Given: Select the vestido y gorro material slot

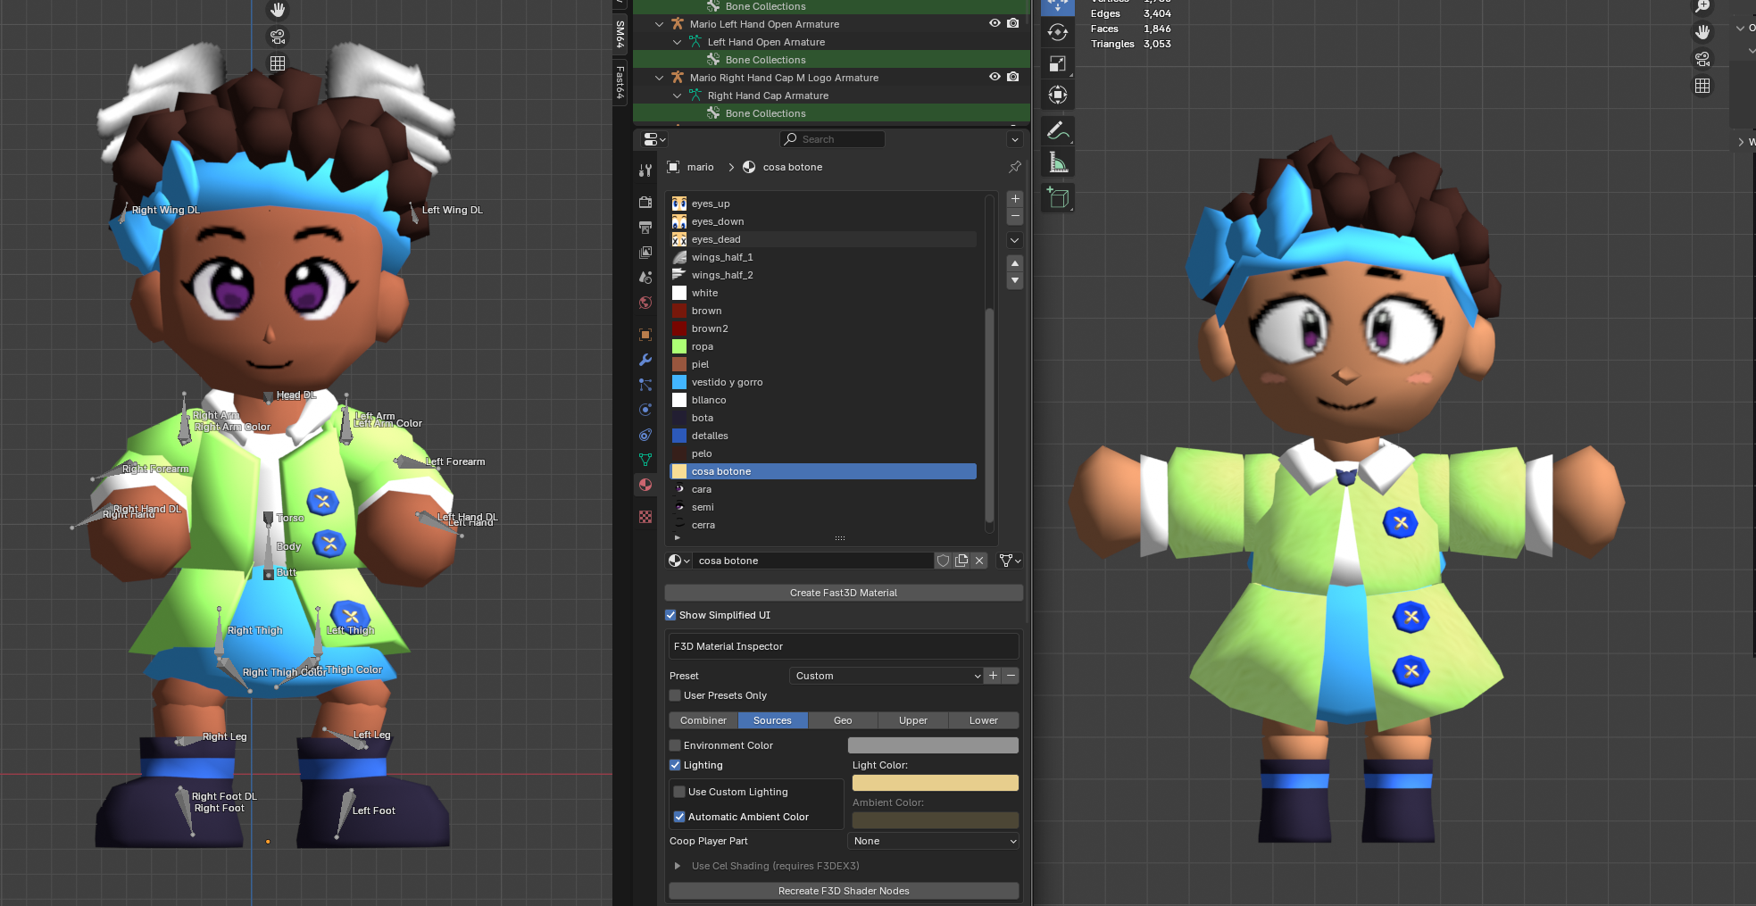Looking at the screenshot, I should click(x=727, y=382).
